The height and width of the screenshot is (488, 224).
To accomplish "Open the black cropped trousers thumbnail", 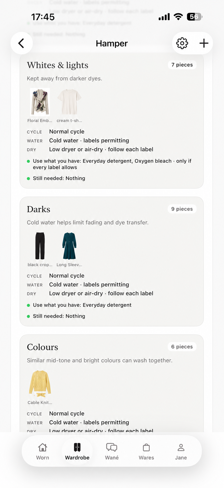I will (x=40, y=246).
